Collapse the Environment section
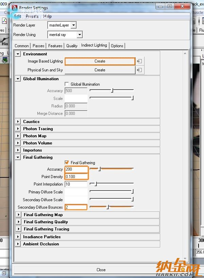This screenshot has height=278, width=204. [18, 54]
